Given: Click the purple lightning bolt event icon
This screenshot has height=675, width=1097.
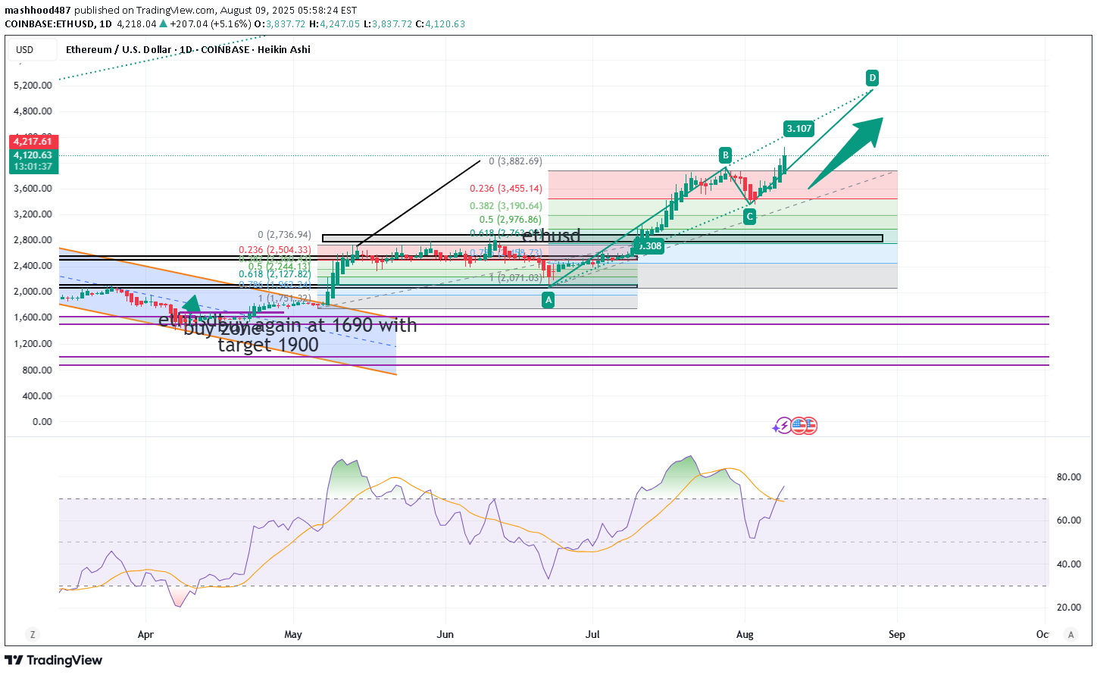Looking at the screenshot, I should (x=783, y=426).
